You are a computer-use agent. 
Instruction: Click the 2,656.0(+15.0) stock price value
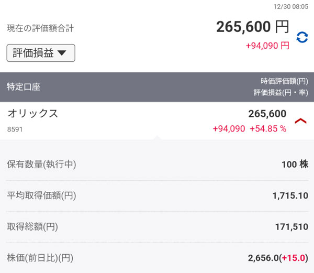point(278,258)
